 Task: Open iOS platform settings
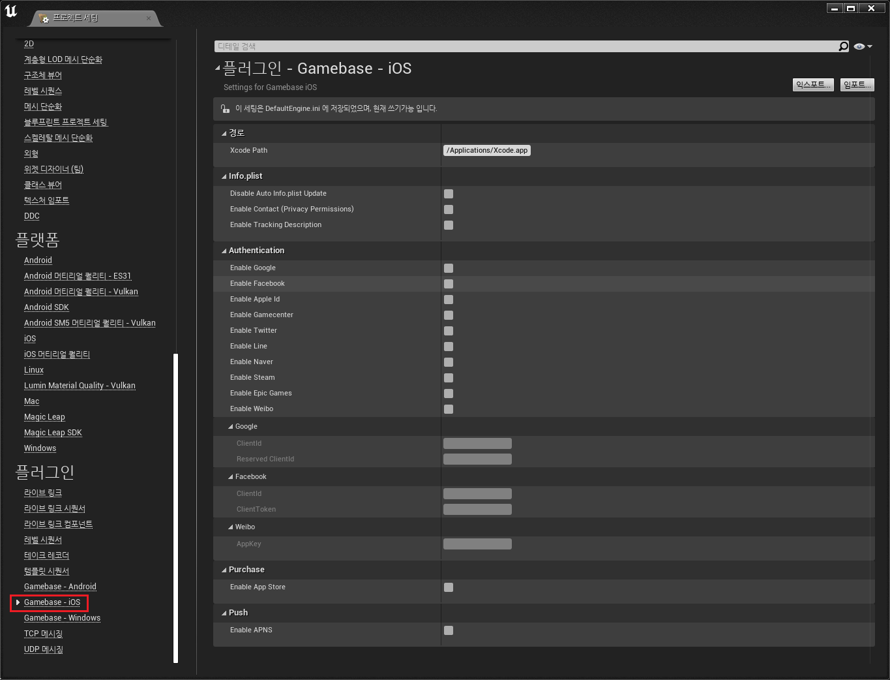(x=30, y=339)
